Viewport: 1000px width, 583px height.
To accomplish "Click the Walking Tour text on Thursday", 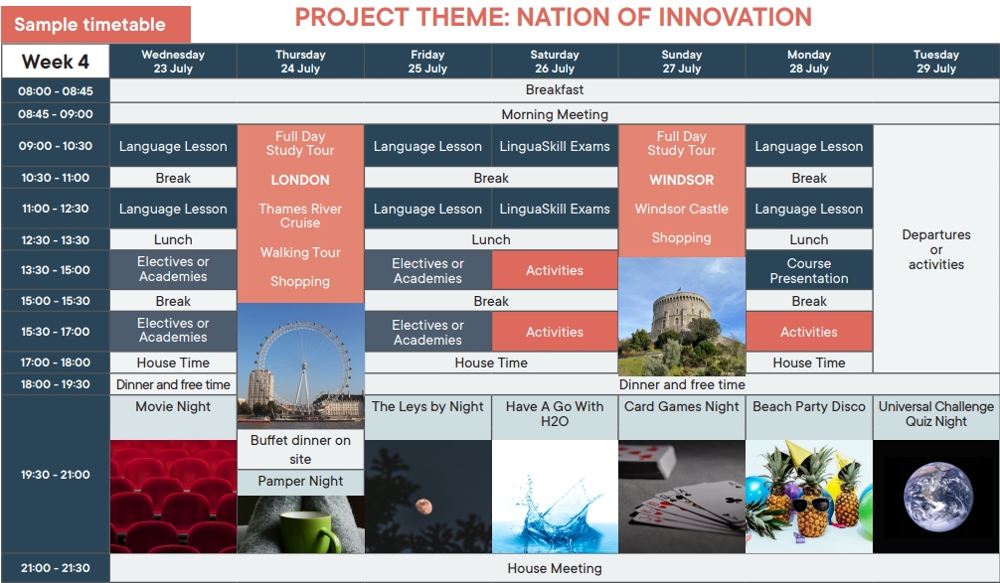I will click(x=300, y=252).
